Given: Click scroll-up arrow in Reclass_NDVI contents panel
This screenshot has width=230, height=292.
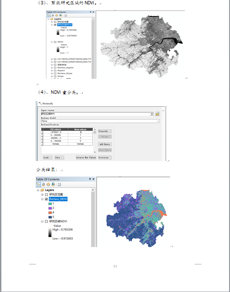Looking at the screenshot, I should 93,190.
